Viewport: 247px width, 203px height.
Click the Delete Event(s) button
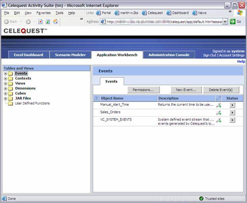[221, 90]
